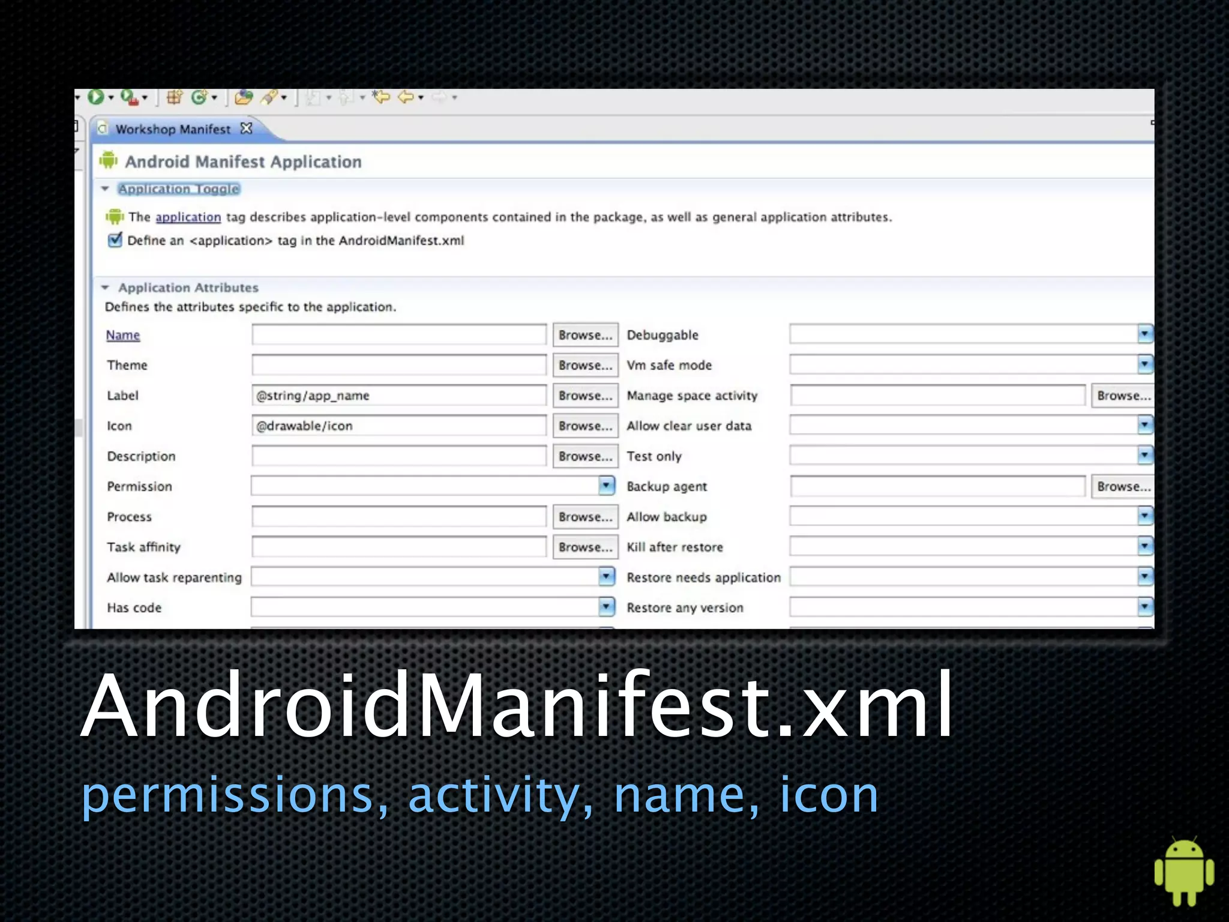
Task: Open the Back navigation history dropdown
Action: [421, 98]
